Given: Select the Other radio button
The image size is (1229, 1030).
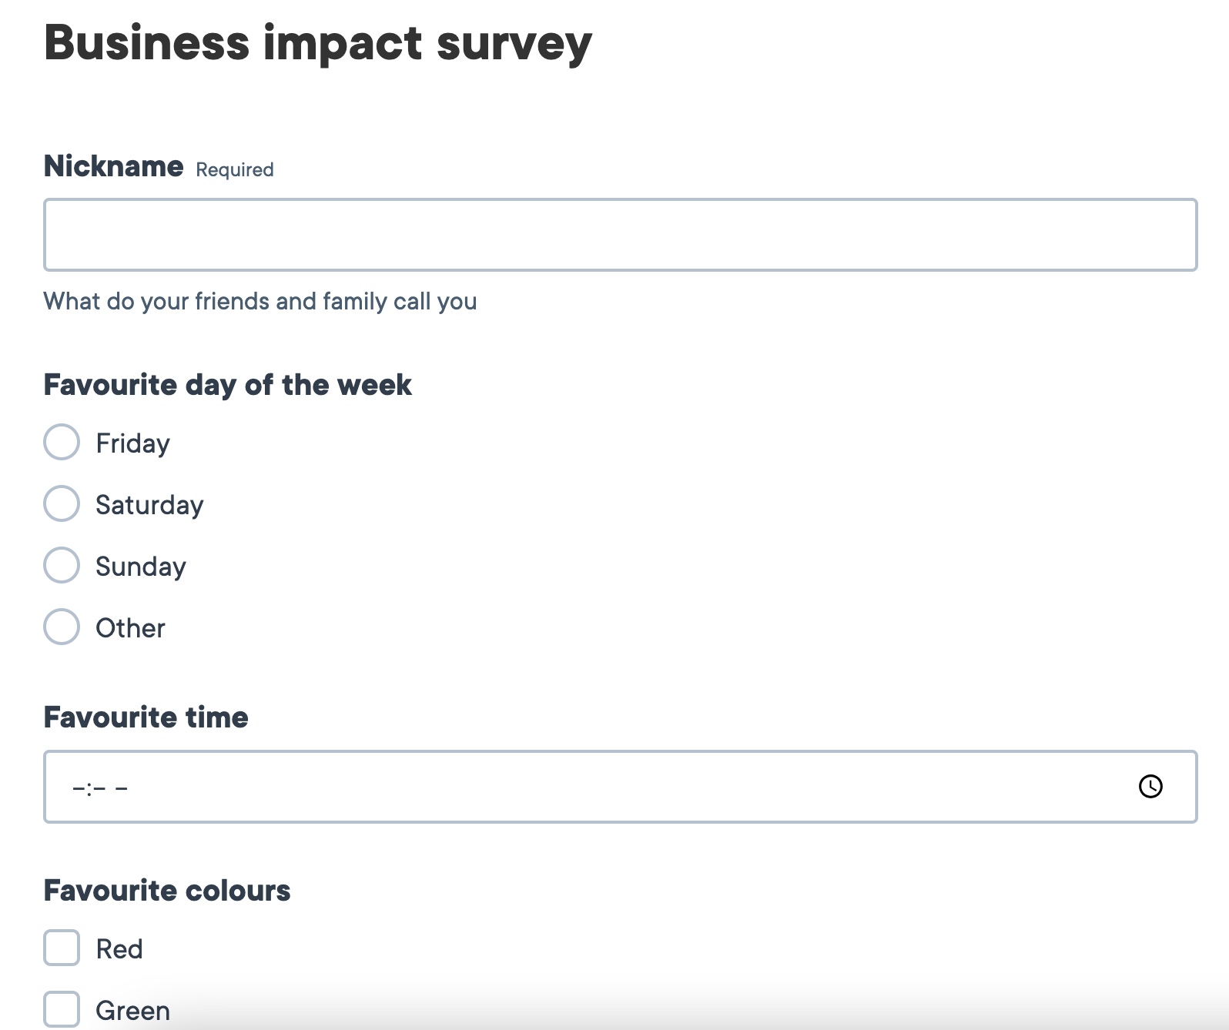Looking at the screenshot, I should (62, 627).
